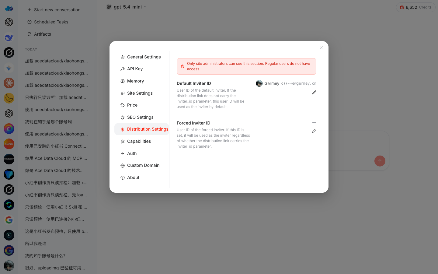Click the user avatar at sidebar bottom
This screenshot has width=438, height=274.
coord(9,266)
